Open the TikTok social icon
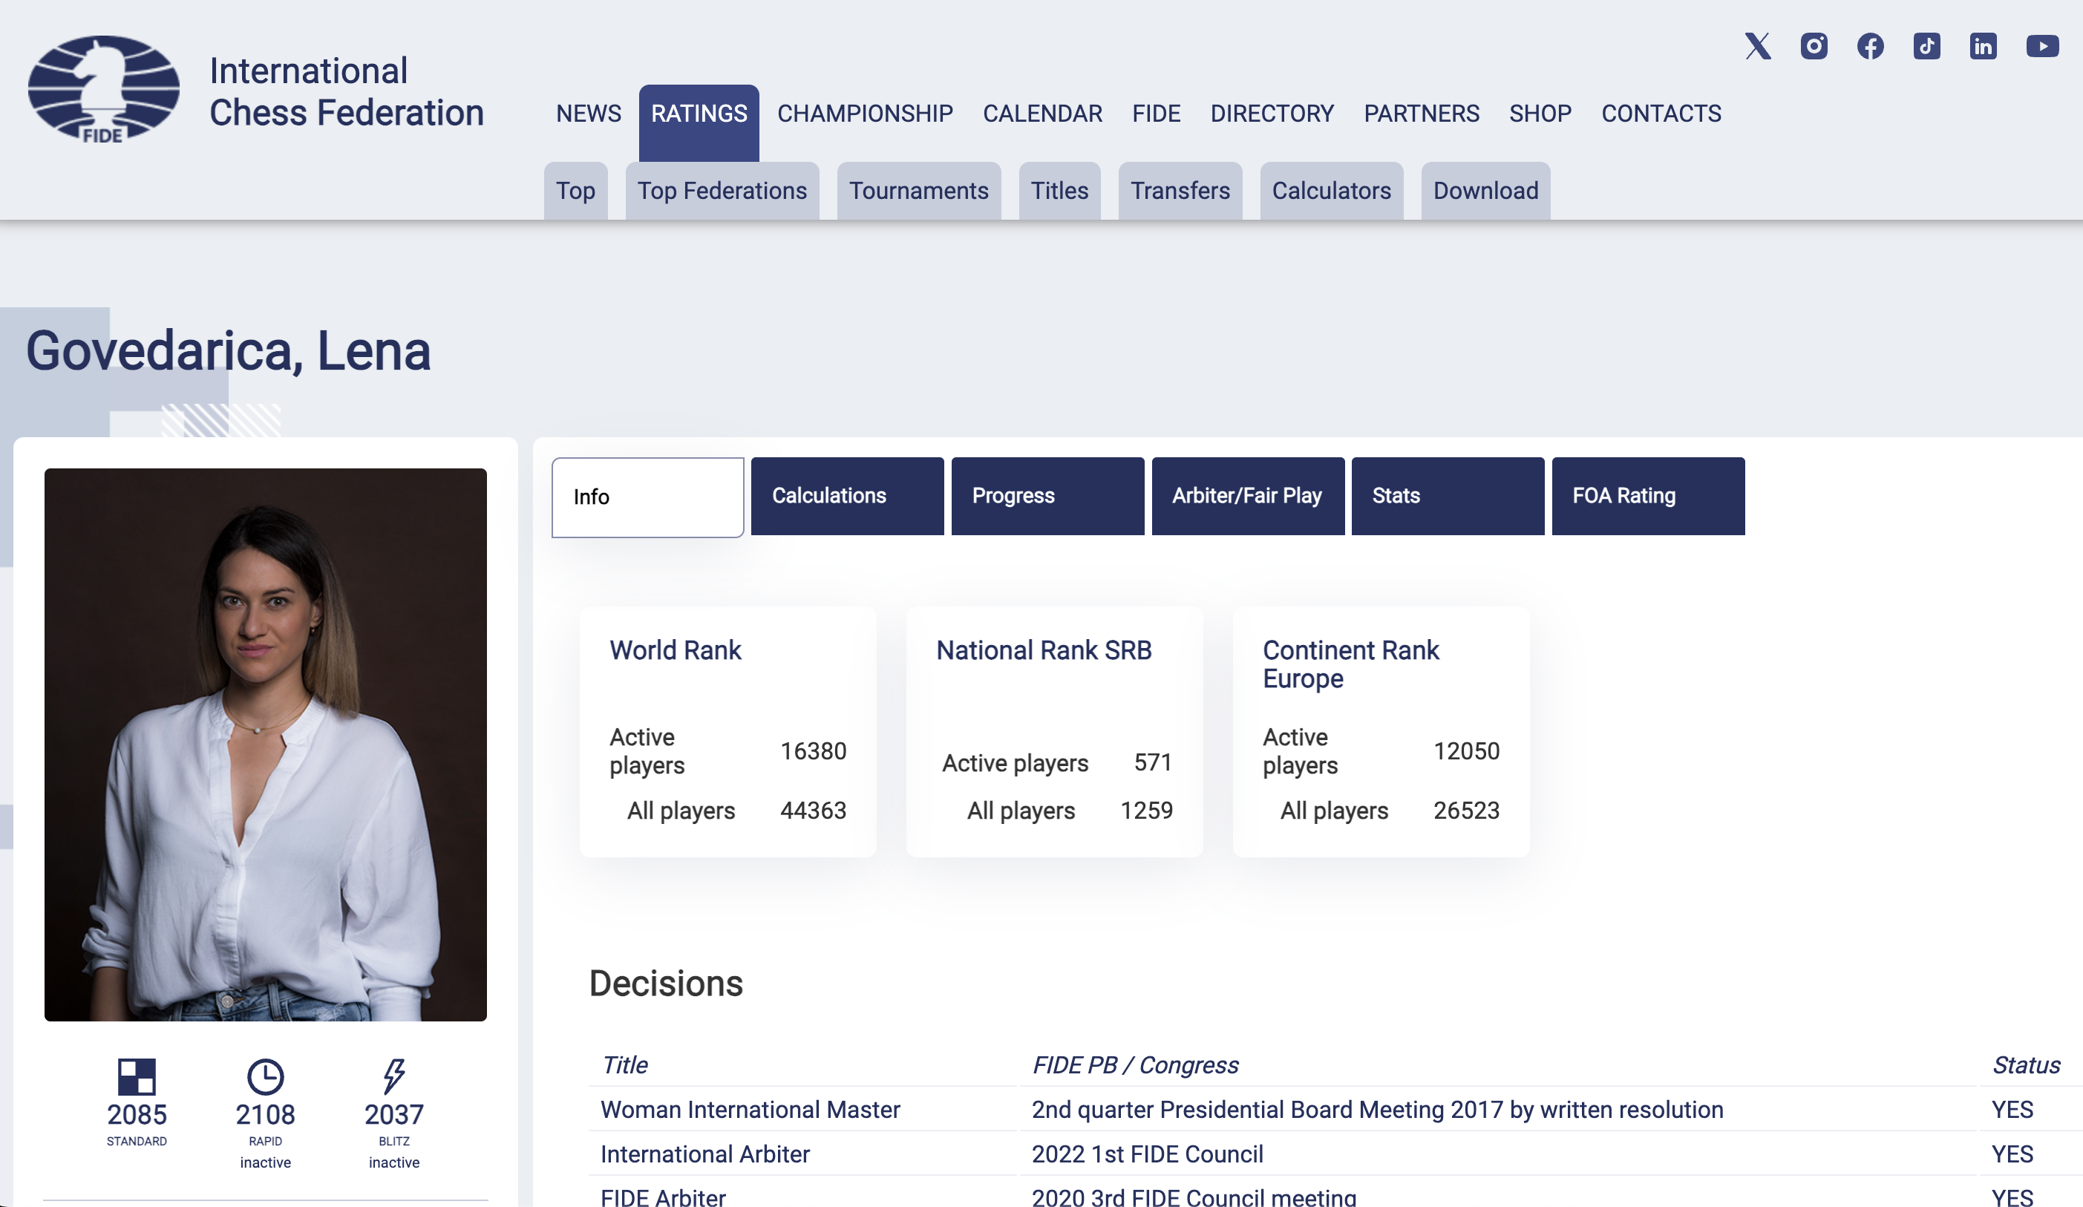 click(x=1926, y=46)
